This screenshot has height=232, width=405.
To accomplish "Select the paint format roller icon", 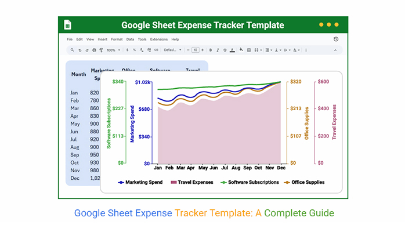I will pyautogui.click(x=101, y=50).
